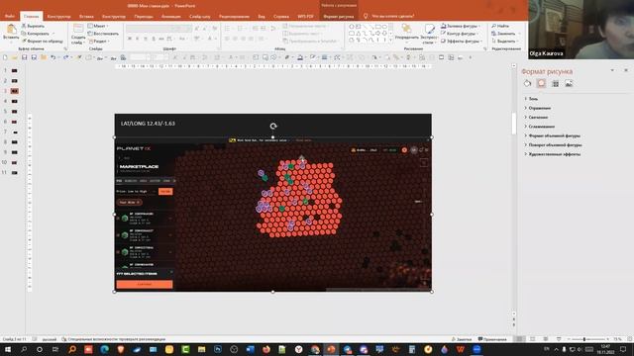634x356 pixels.
Task: Click the picture rotation handle
Action: point(273,126)
